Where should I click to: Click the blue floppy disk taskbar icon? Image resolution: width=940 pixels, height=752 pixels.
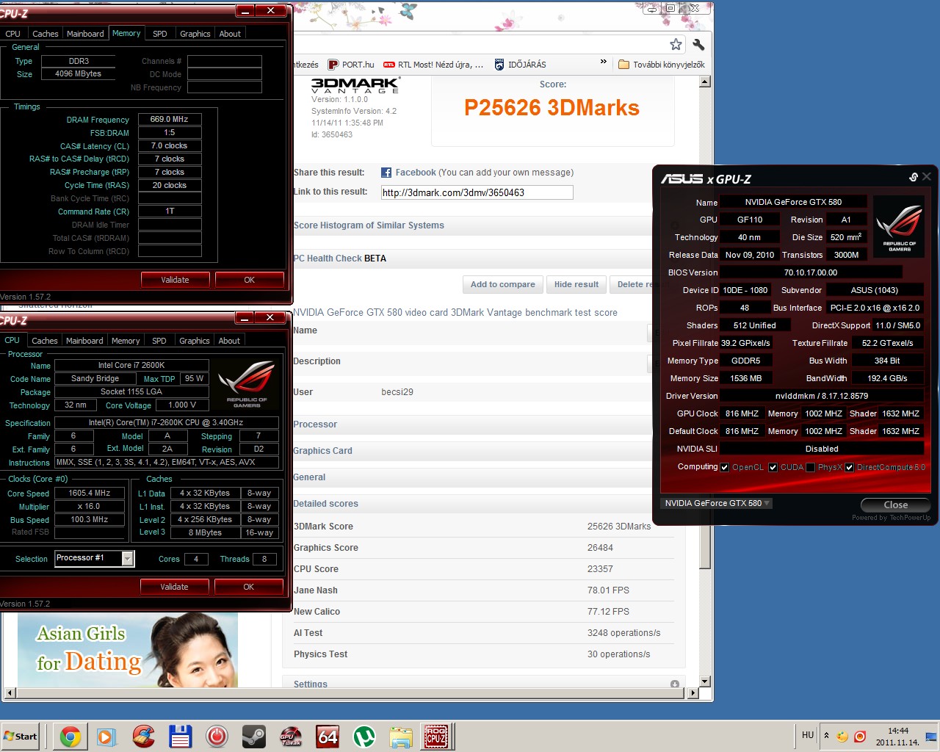(181, 736)
